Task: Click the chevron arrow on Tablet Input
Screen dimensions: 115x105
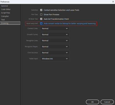Action: pos(67,59)
